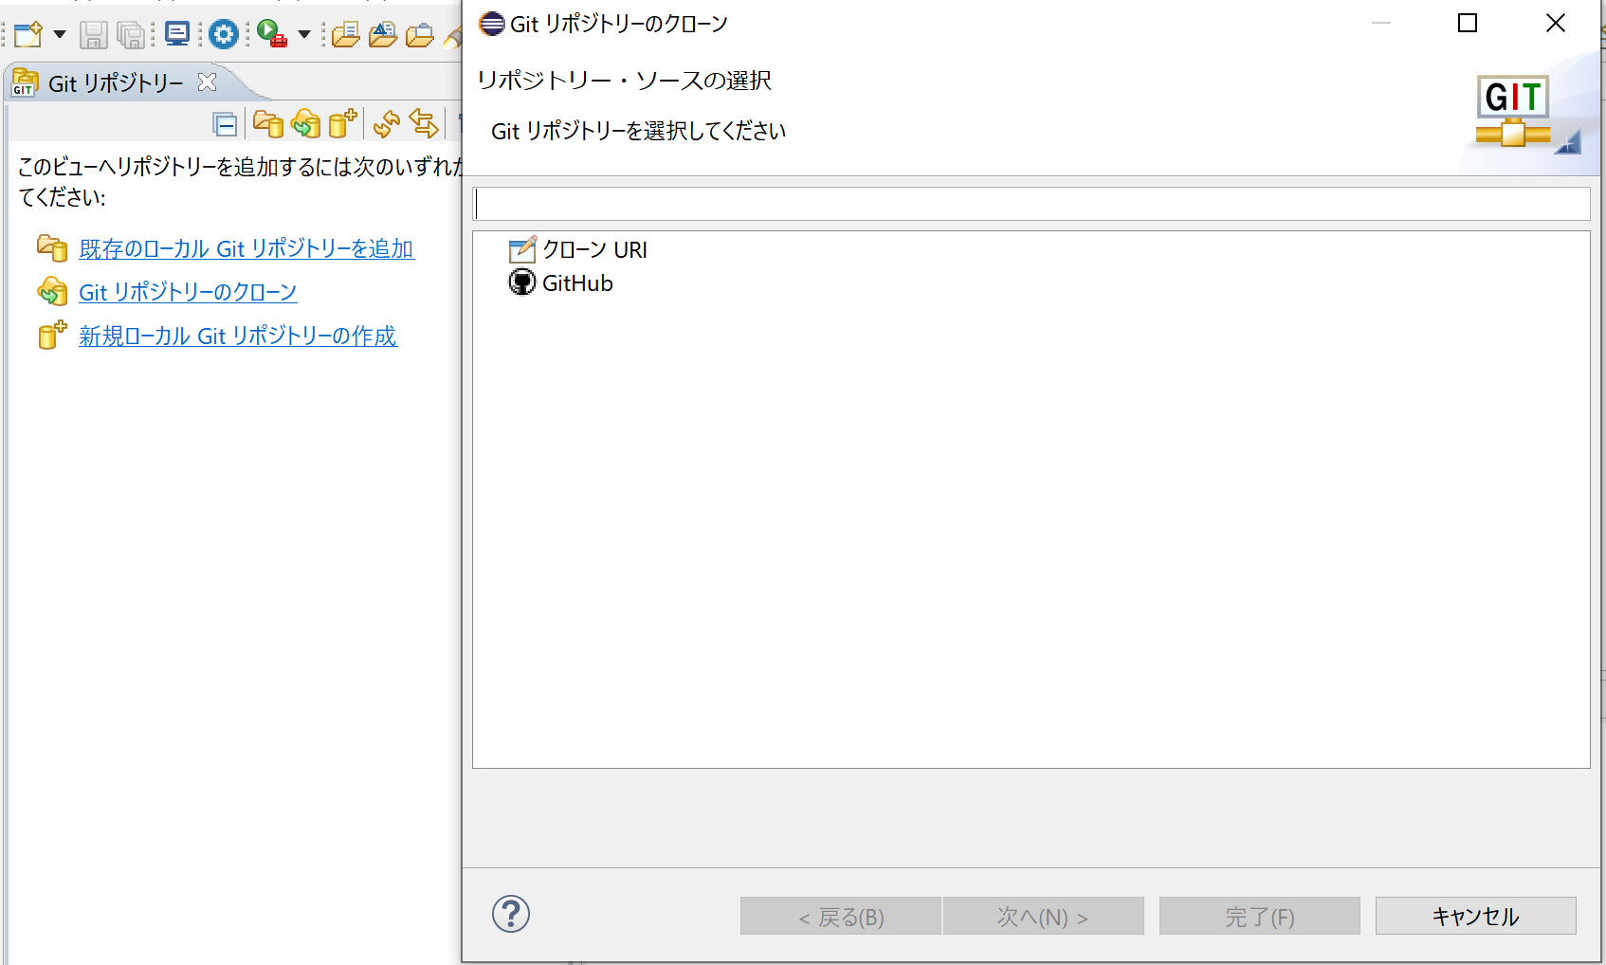This screenshot has height=965, width=1606.
Task: Click the Create new repository toolbar icon
Action: pyautogui.click(x=342, y=123)
